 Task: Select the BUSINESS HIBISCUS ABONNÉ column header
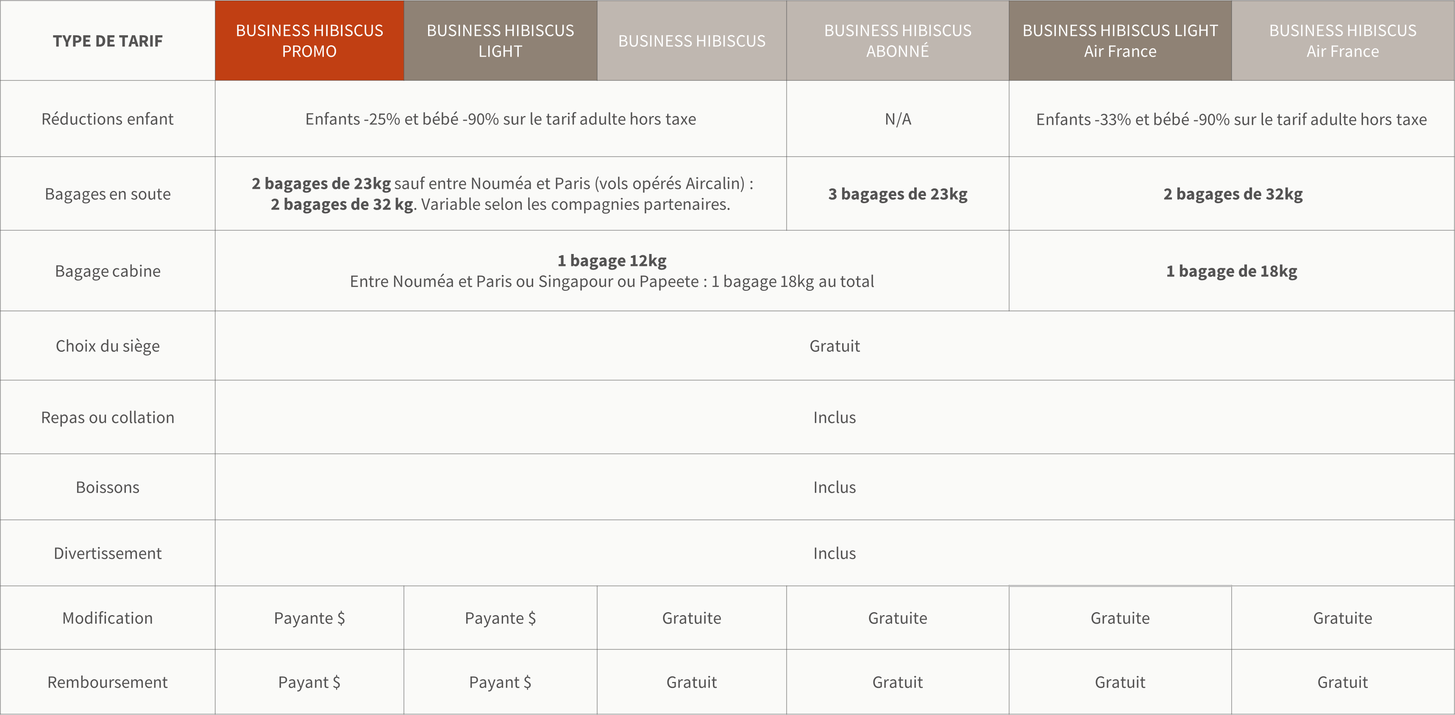tap(897, 41)
